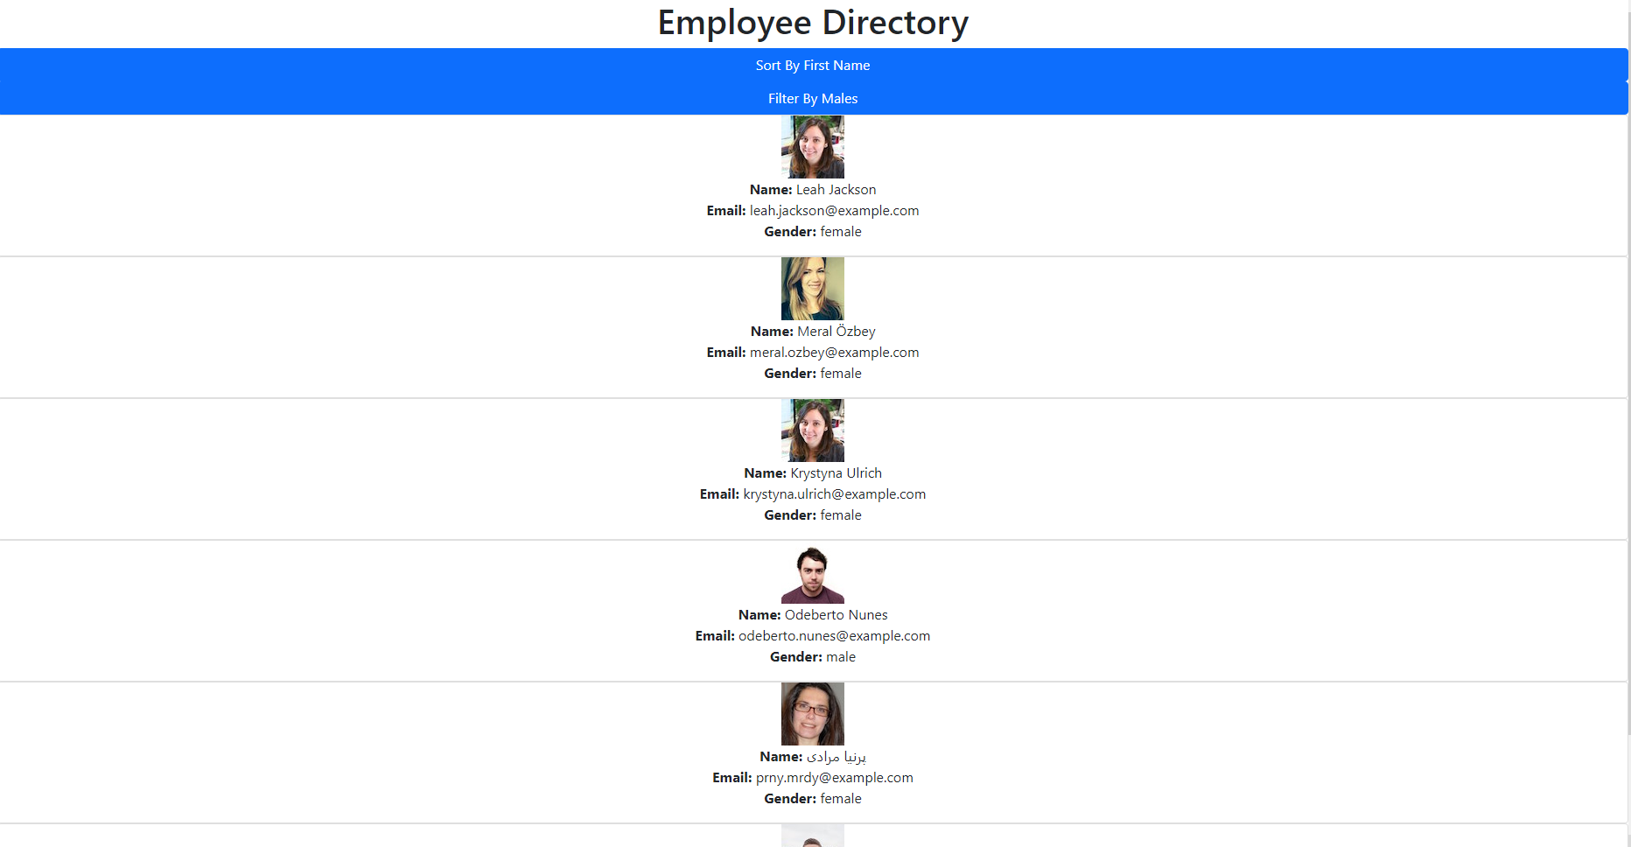Click the email leah.jackson@example.com
Viewport: 1631px width, 847px height.
coord(833,210)
